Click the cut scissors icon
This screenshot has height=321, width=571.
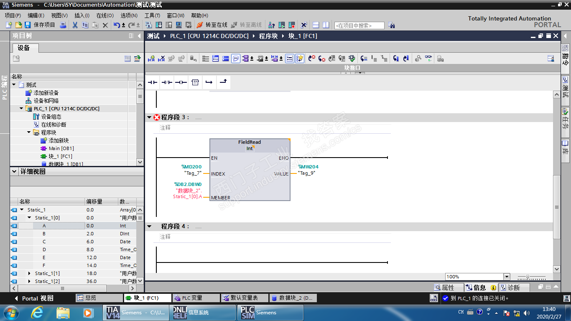pyautogui.click(x=75, y=25)
